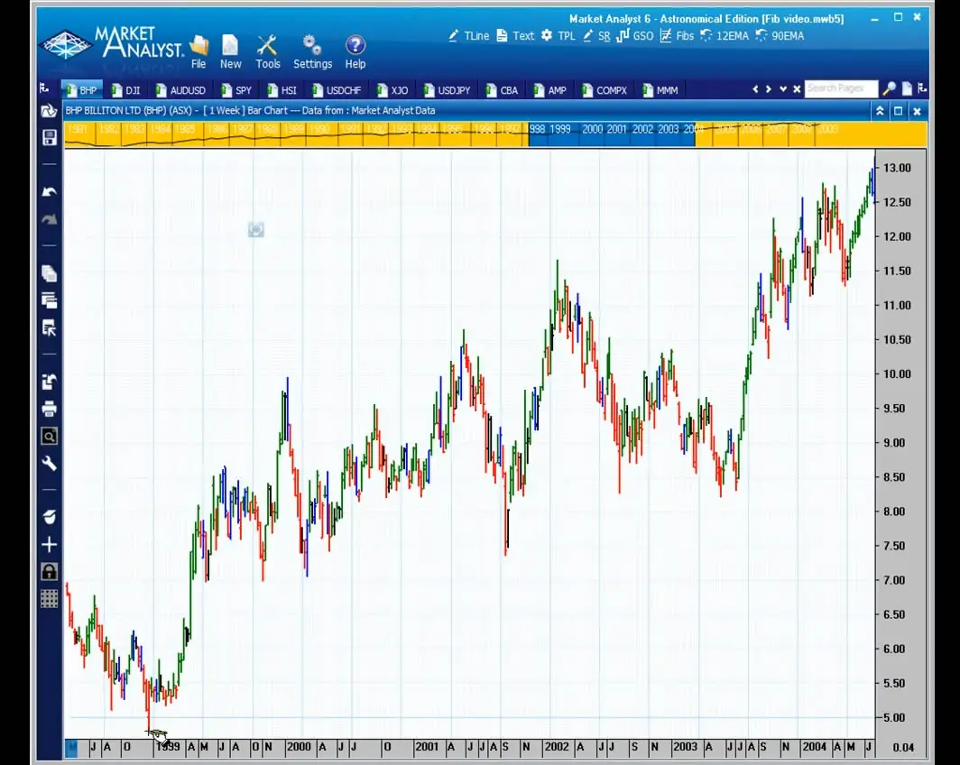Click the wrench properties icon in sidebar

click(x=49, y=464)
